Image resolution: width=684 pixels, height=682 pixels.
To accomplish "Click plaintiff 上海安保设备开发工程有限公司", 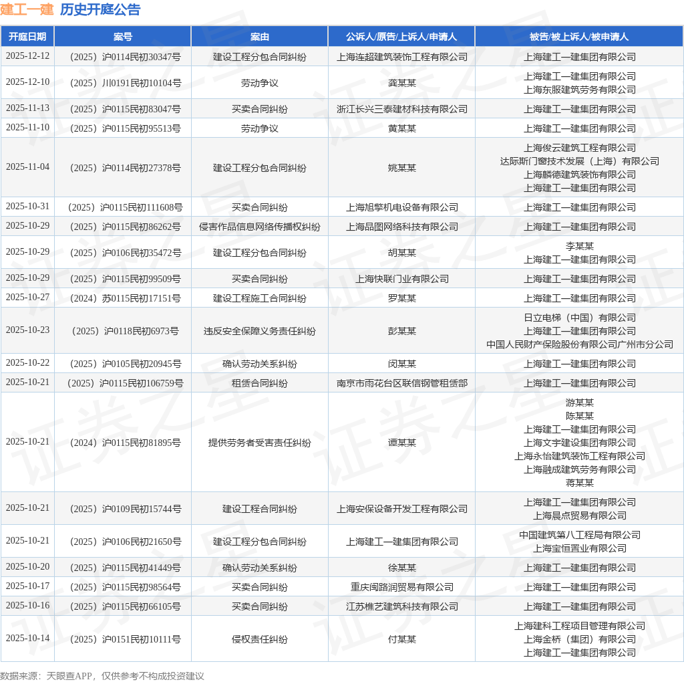I will pyautogui.click(x=401, y=509).
